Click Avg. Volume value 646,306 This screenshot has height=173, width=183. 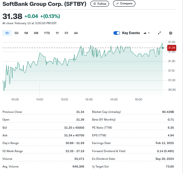(78, 166)
